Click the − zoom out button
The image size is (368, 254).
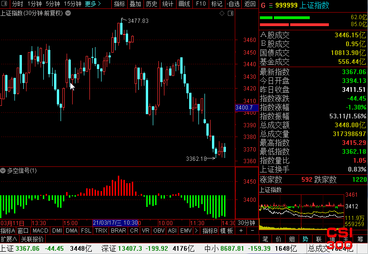(x=252, y=231)
